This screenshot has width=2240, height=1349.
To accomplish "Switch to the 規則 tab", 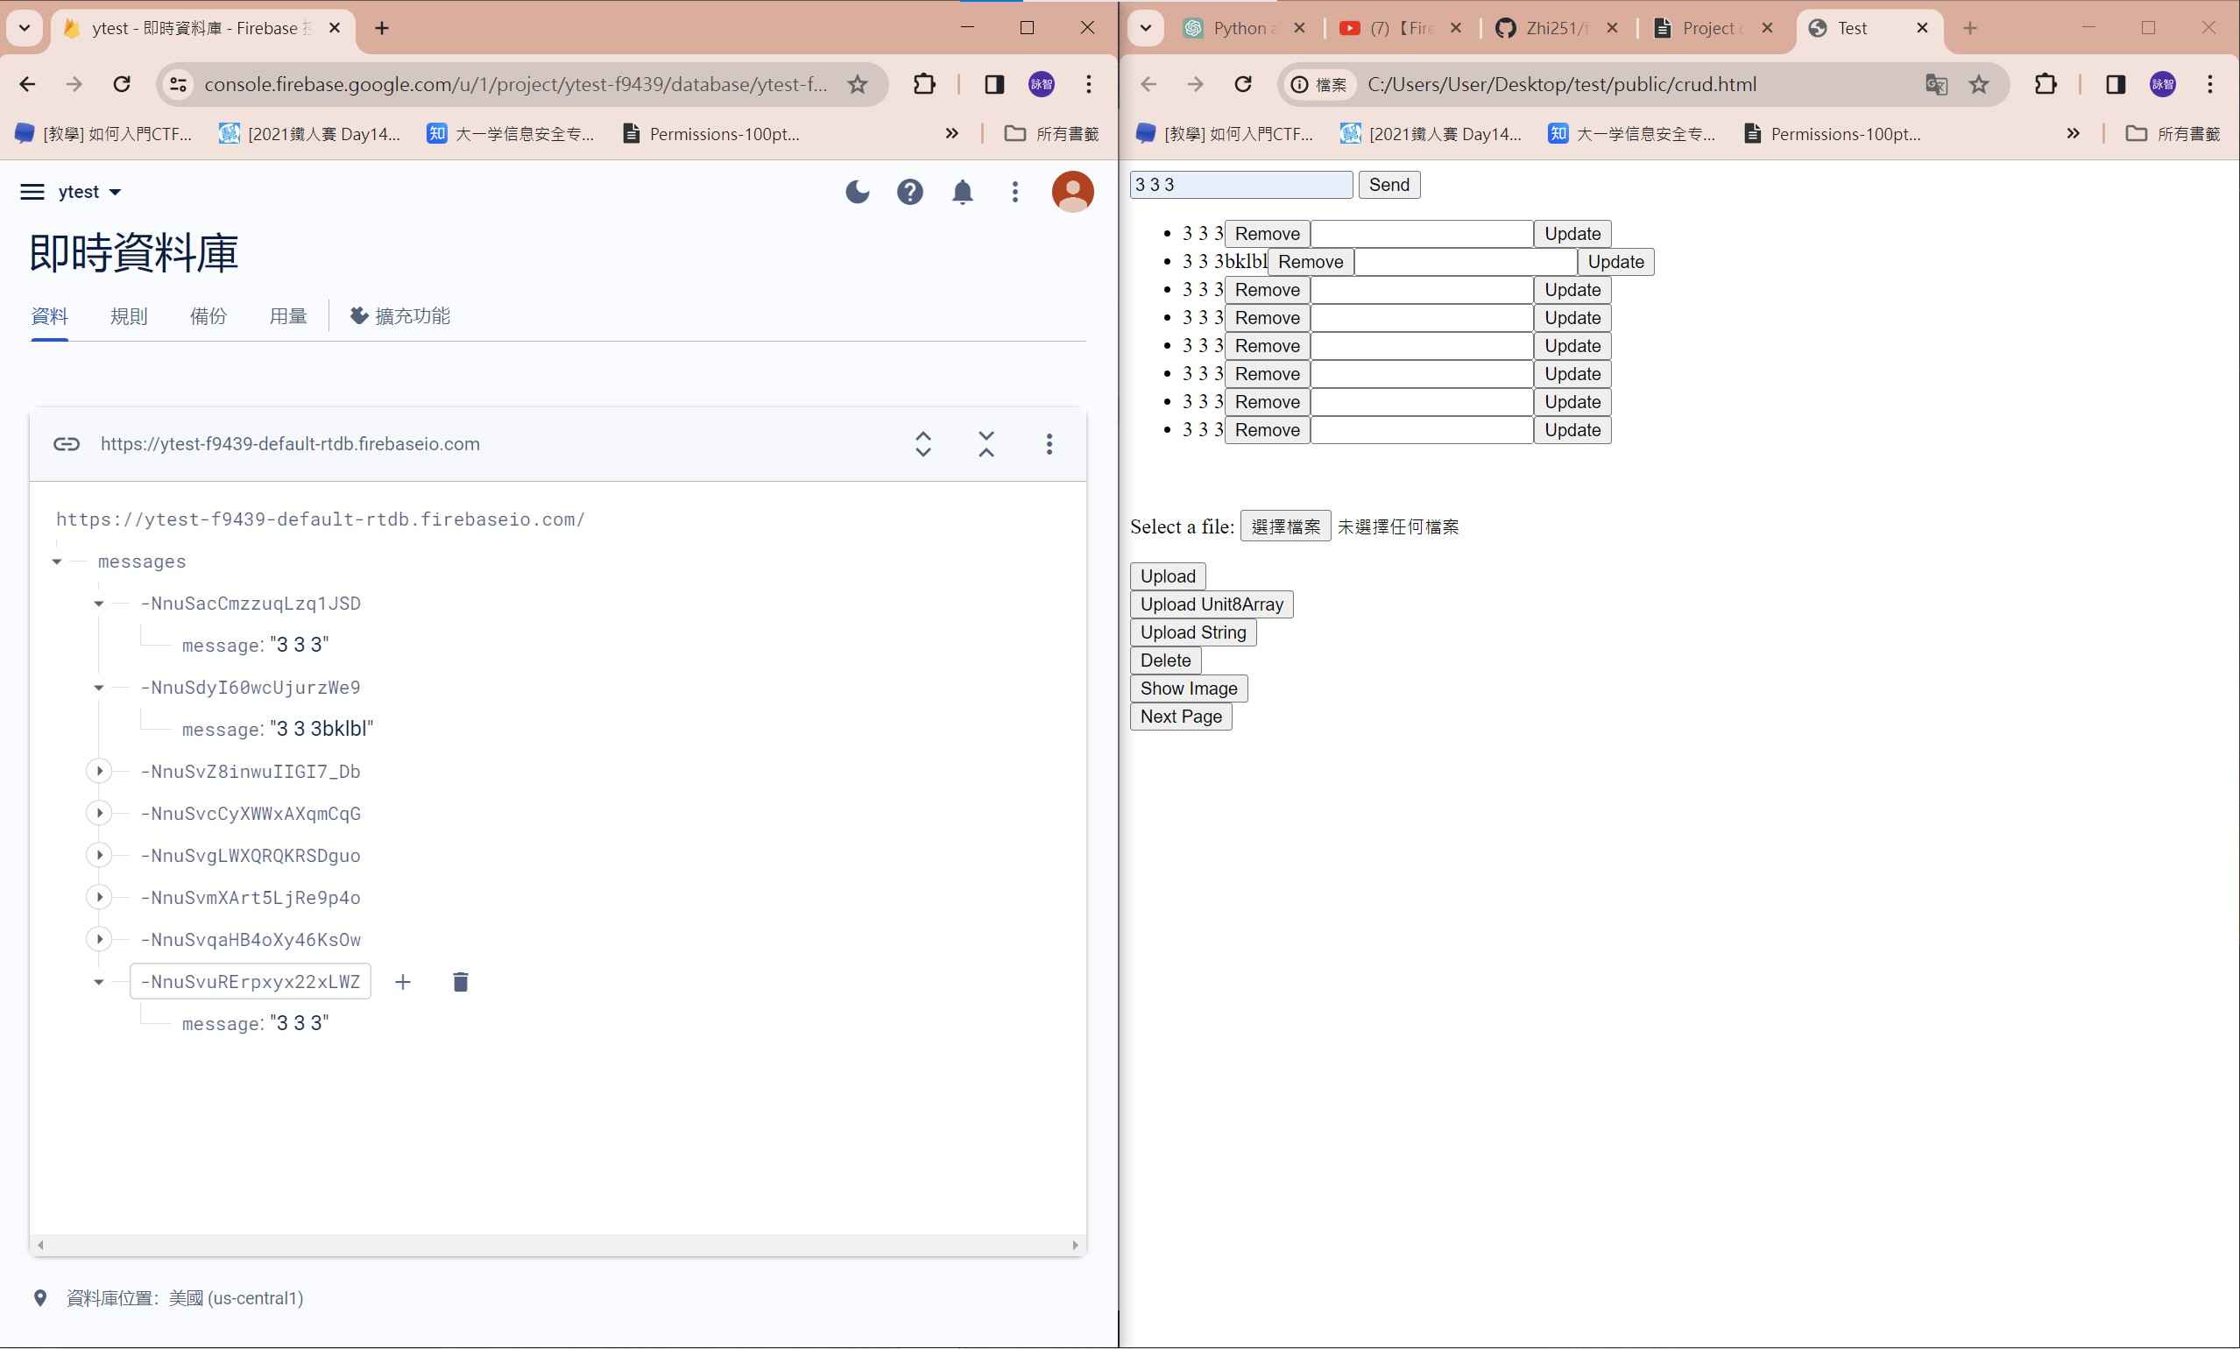I will tap(128, 316).
